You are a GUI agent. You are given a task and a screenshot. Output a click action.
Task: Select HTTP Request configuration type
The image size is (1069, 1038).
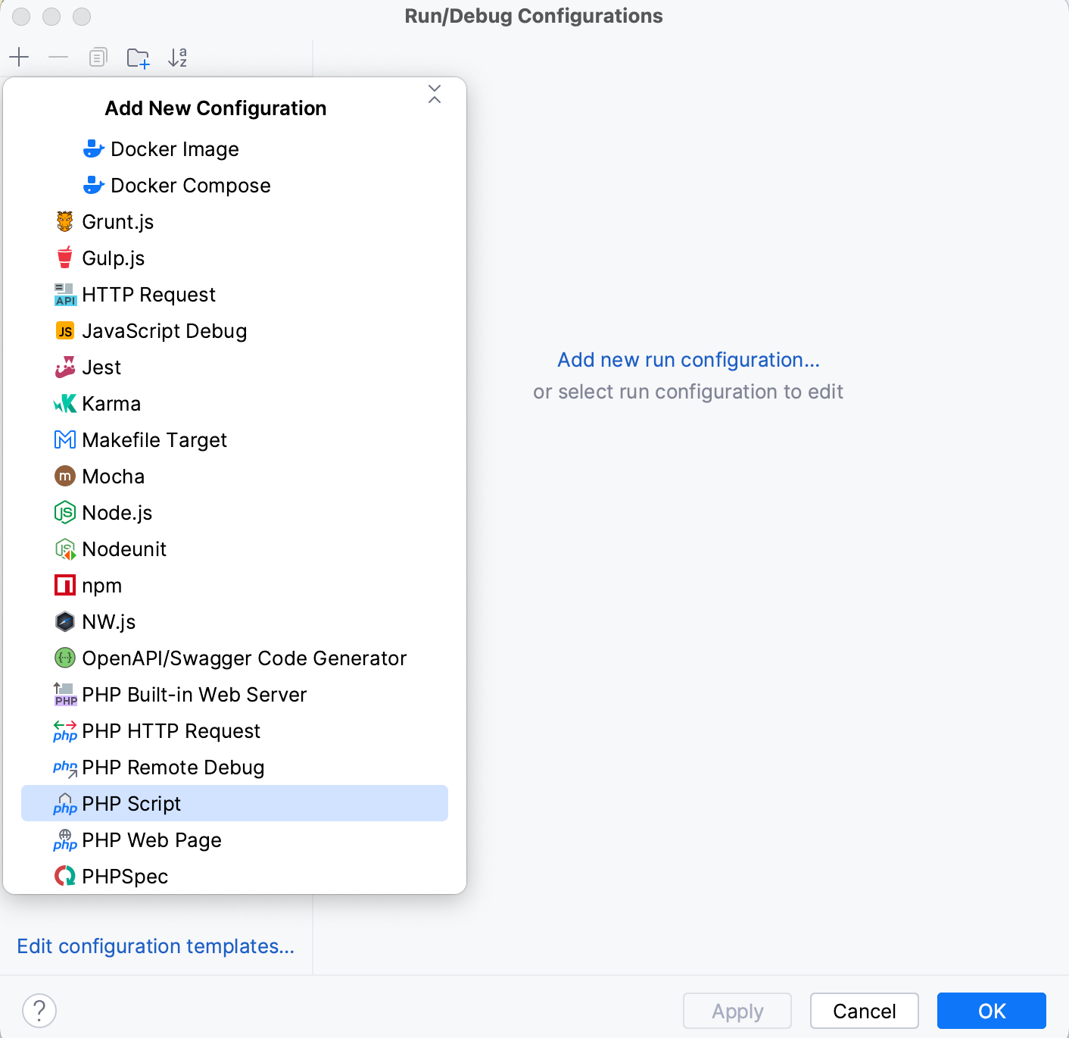coord(148,294)
